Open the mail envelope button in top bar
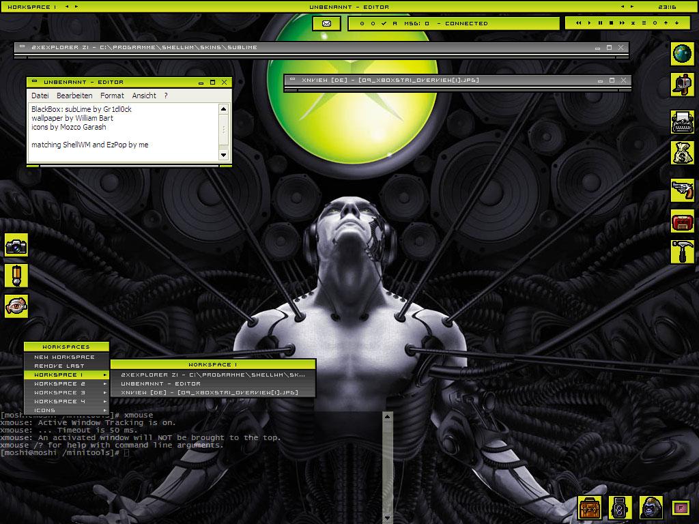This screenshot has width=699, height=524. pyautogui.click(x=327, y=24)
